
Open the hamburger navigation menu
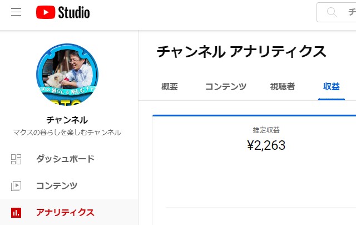pos(16,12)
